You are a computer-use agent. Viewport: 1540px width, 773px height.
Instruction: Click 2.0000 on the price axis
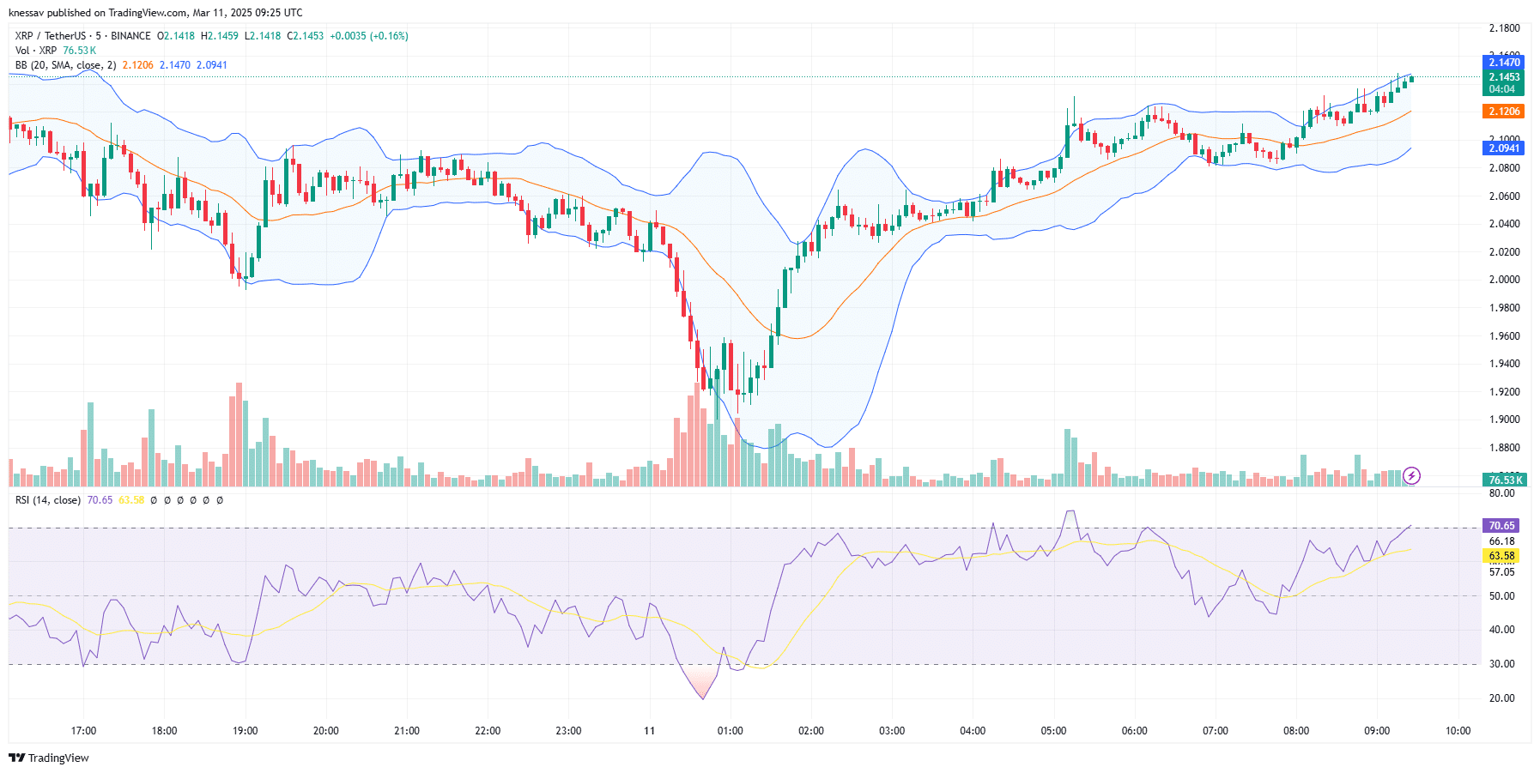click(x=1504, y=280)
